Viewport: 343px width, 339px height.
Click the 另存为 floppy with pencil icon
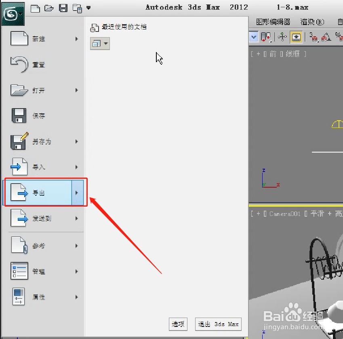coord(20,141)
